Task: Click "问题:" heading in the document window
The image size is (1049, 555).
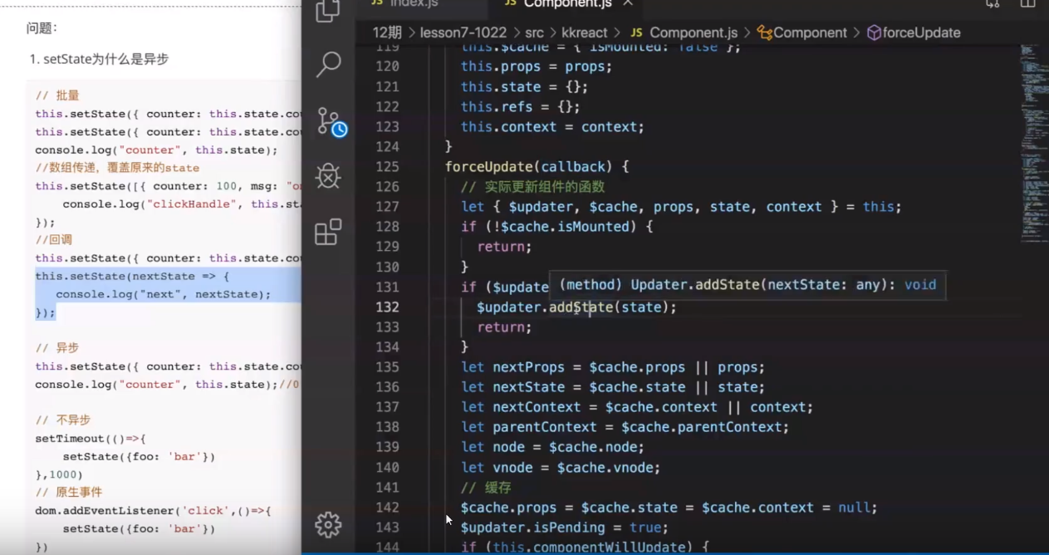Action: (42, 28)
